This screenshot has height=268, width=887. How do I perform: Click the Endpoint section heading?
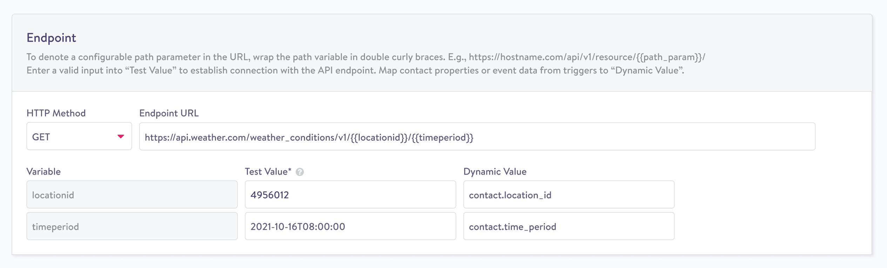pyautogui.click(x=51, y=38)
